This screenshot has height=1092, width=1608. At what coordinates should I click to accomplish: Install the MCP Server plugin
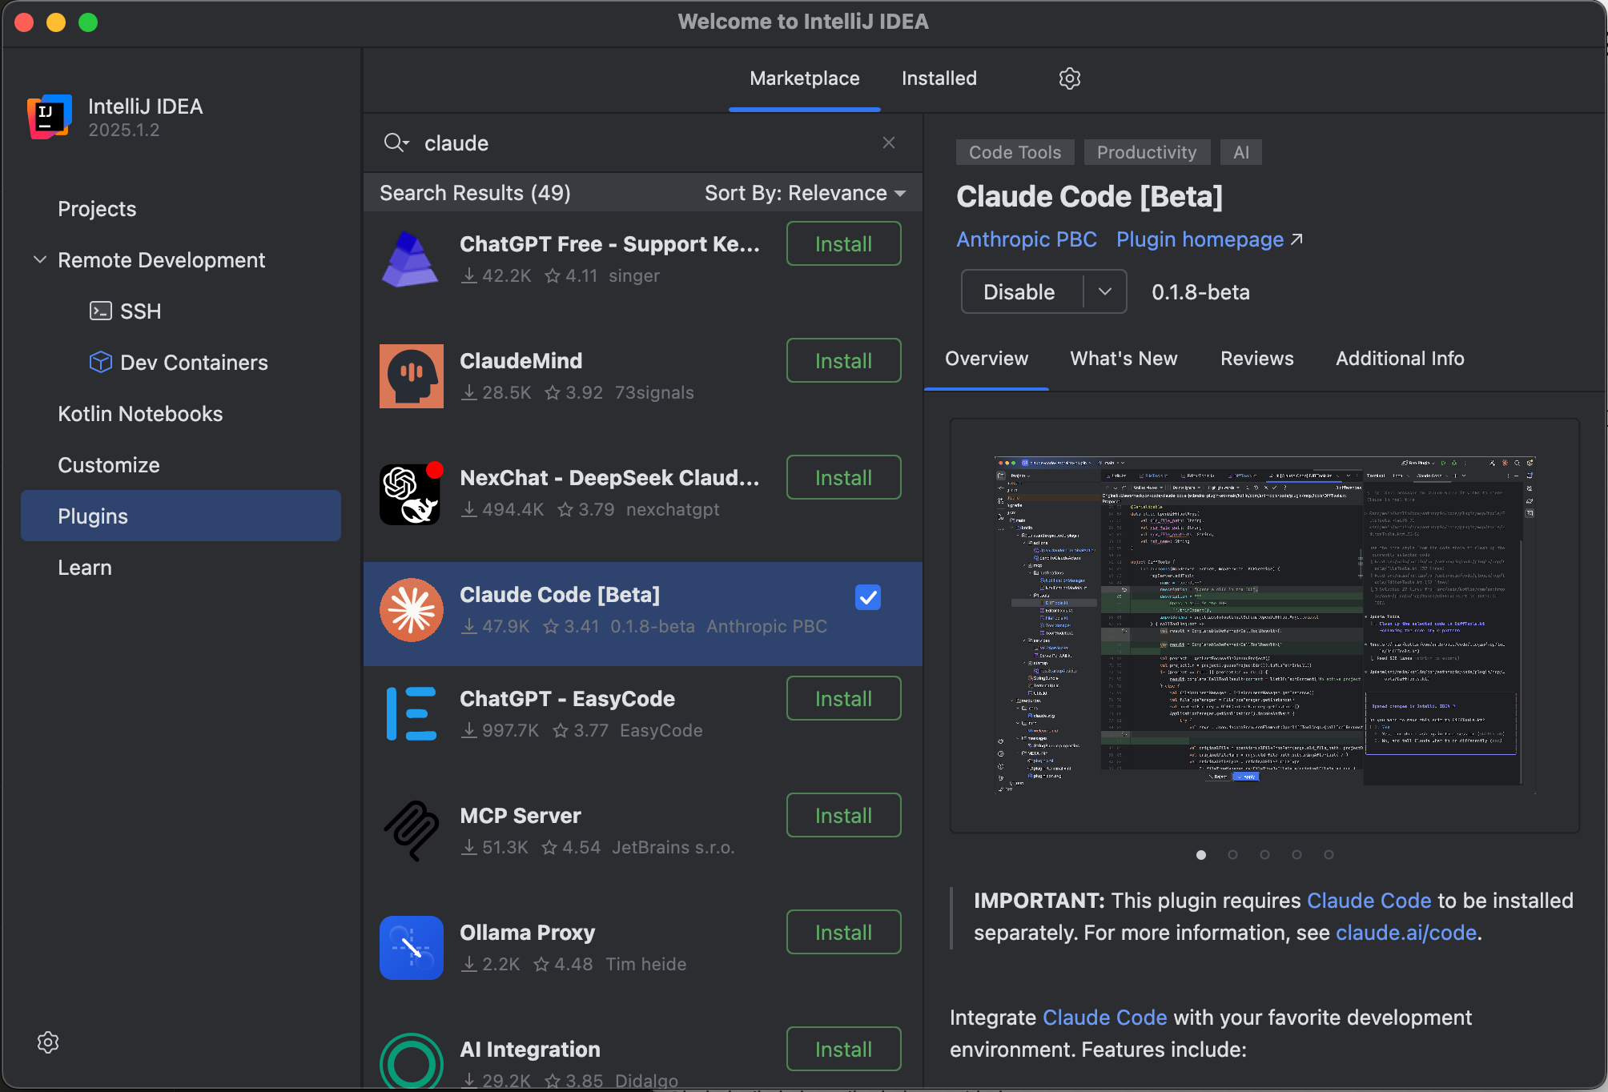843,815
